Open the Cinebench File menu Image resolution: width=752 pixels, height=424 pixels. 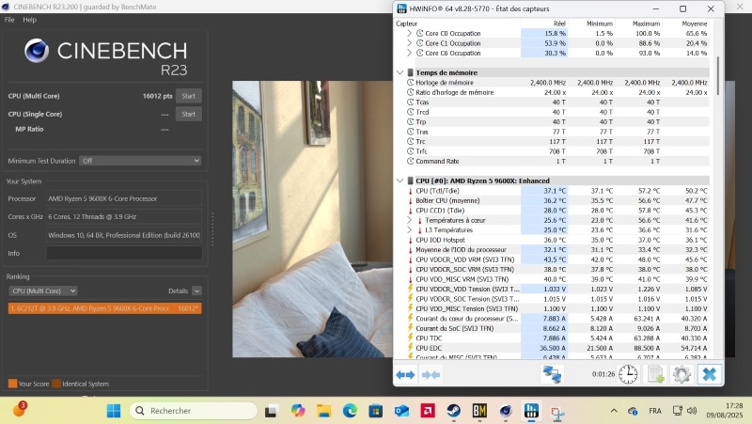(9, 20)
